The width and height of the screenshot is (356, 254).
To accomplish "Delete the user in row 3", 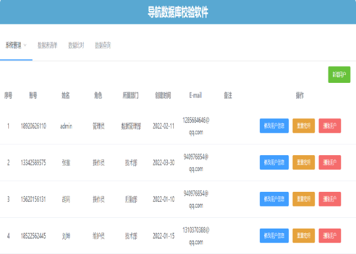I will tap(330, 199).
